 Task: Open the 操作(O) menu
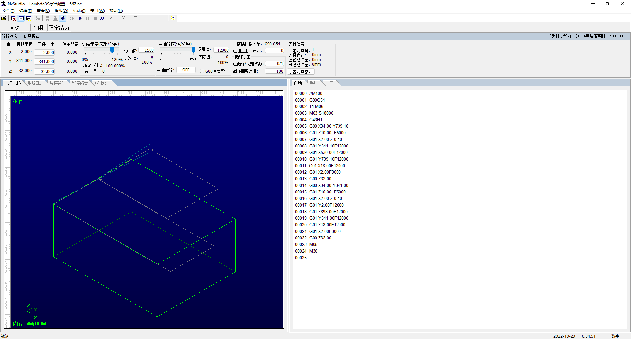[61, 11]
